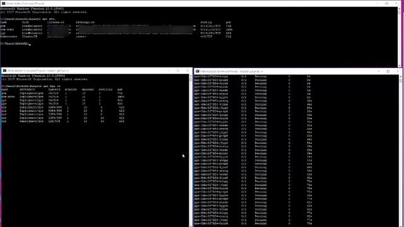This screenshot has width=404, height=227.
Task: Click the scrollbar thumb in the get hpa window
Action: [191, 80]
